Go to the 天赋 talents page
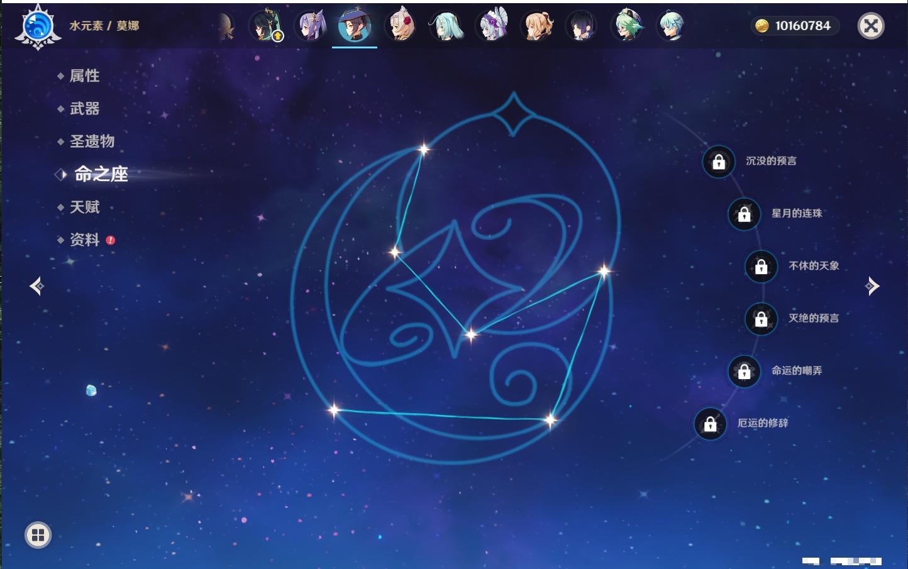Screen dimensions: 908x569 click(x=84, y=207)
